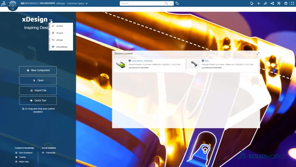Click the Import File button
The width and height of the screenshot is (296, 167).
tap(38, 90)
